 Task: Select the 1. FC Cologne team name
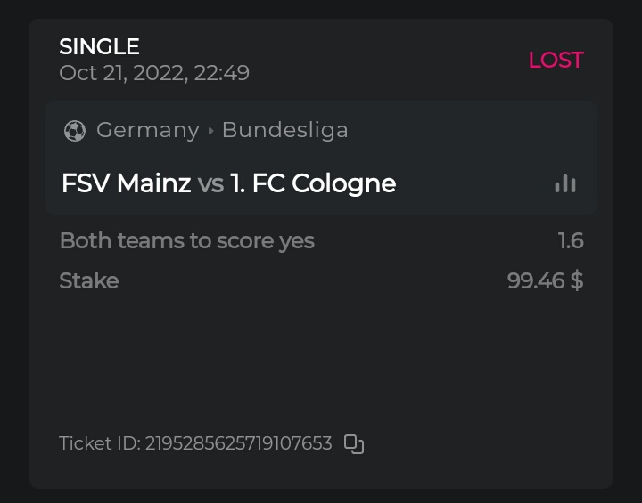pyautogui.click(x=313, y=183)
